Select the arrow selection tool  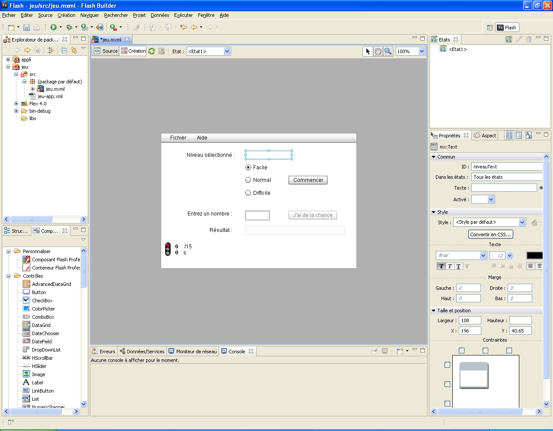[x=368, y=51]
